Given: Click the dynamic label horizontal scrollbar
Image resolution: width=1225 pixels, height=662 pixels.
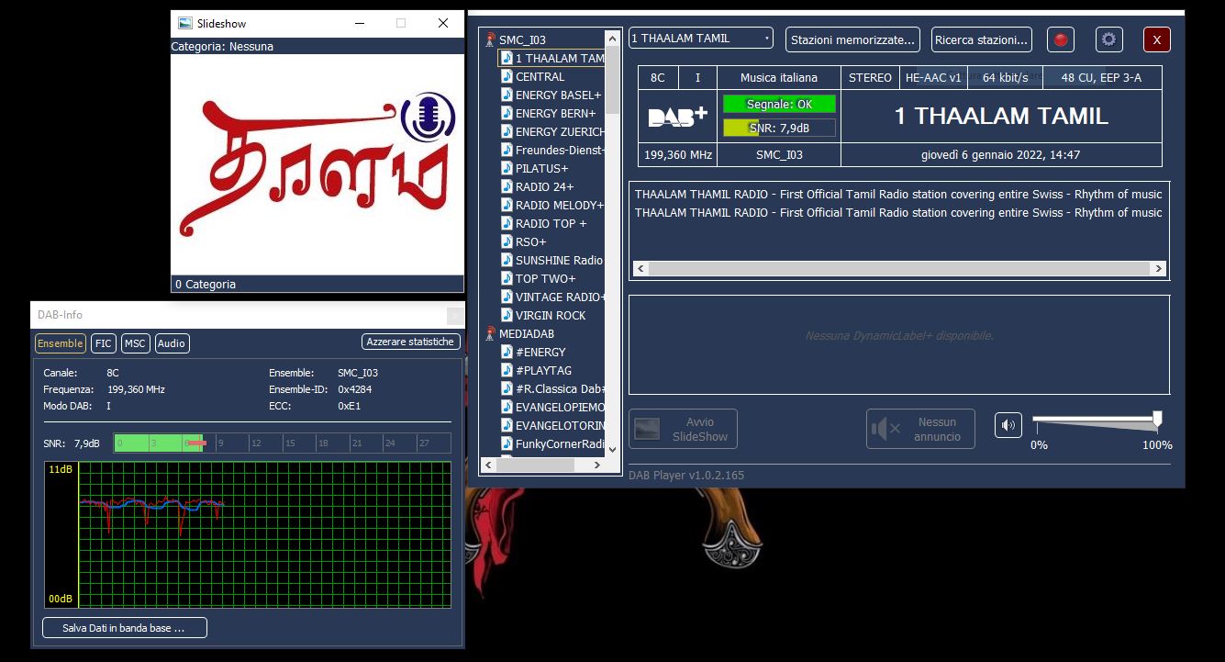Looking at the screenshot, I should 899,269.
